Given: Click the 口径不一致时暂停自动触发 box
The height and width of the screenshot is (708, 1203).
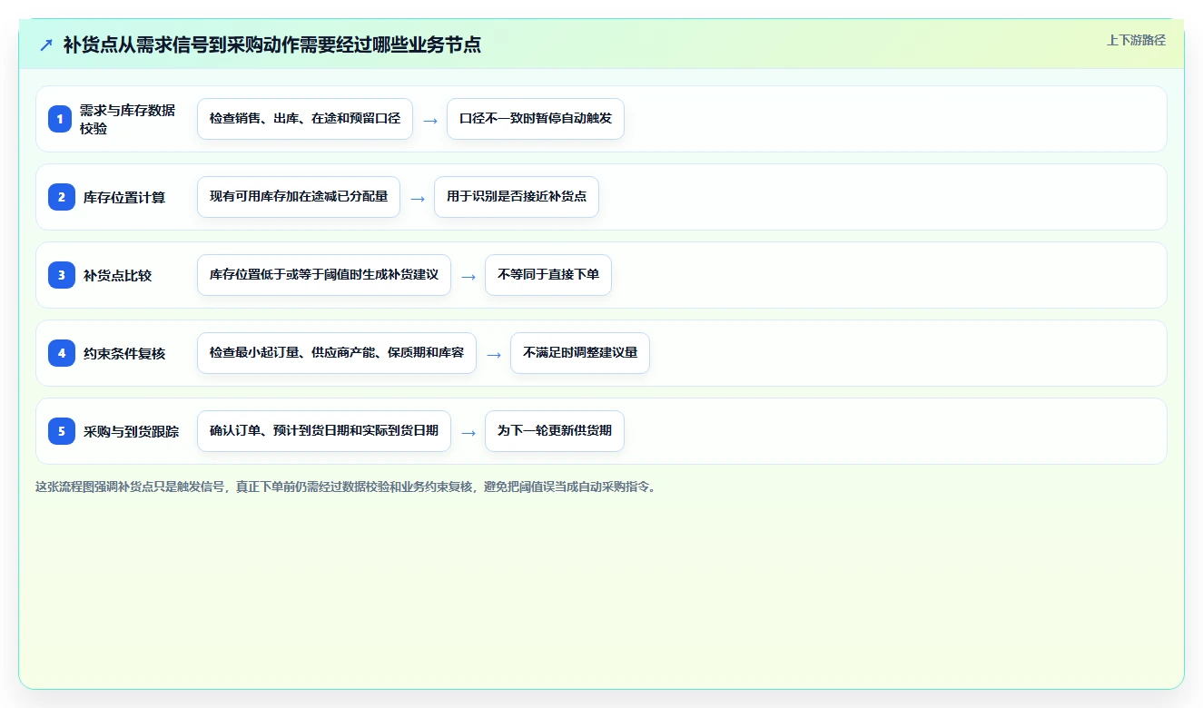Looking at the screenshot, I should [536, 119].
